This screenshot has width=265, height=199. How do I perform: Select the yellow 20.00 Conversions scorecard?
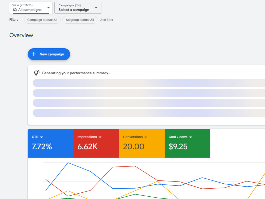(x=142, y=143)
